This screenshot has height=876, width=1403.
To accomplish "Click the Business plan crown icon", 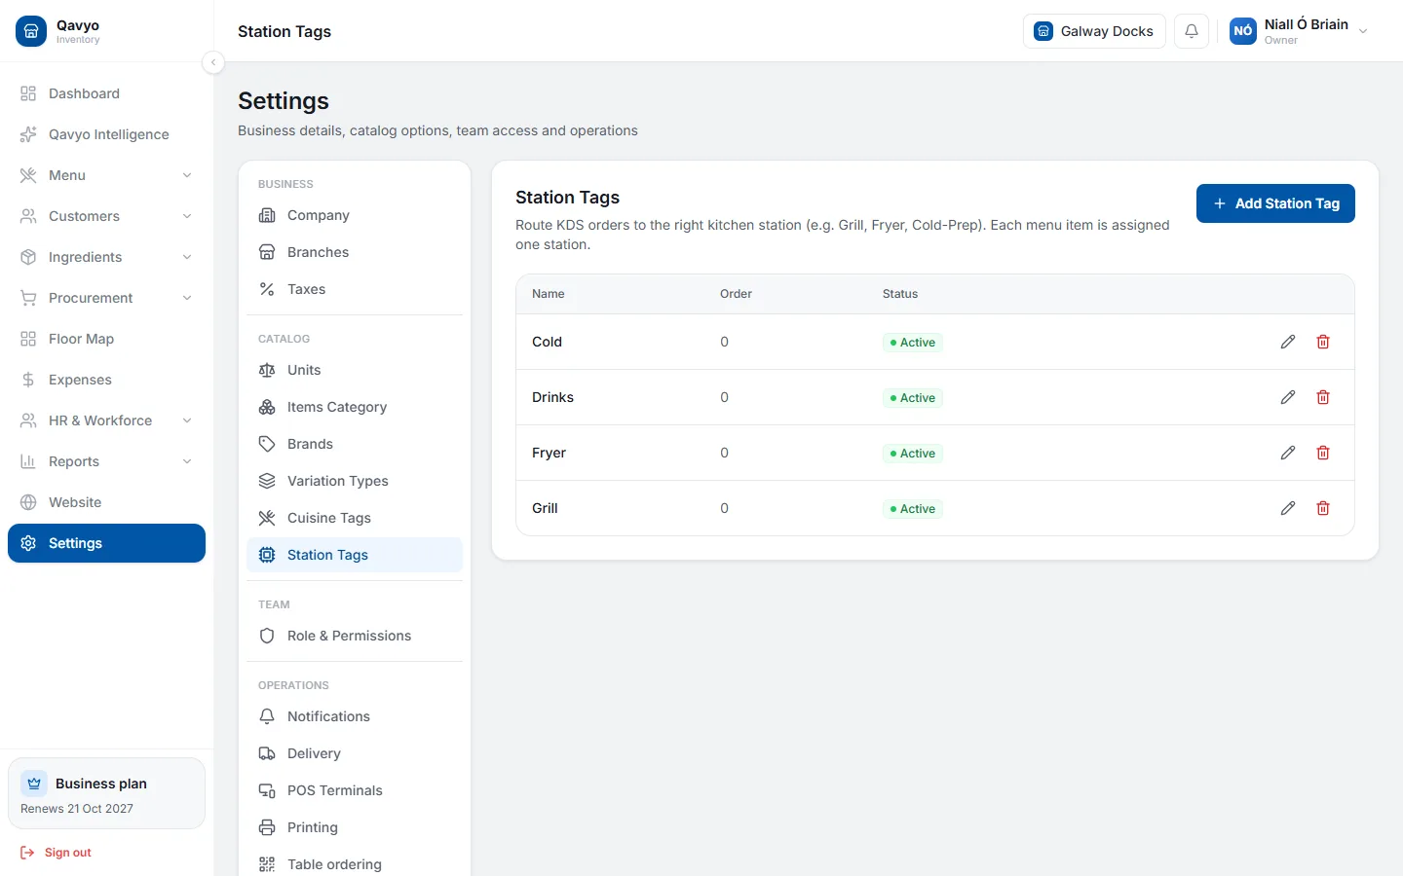I will point(34,784).
